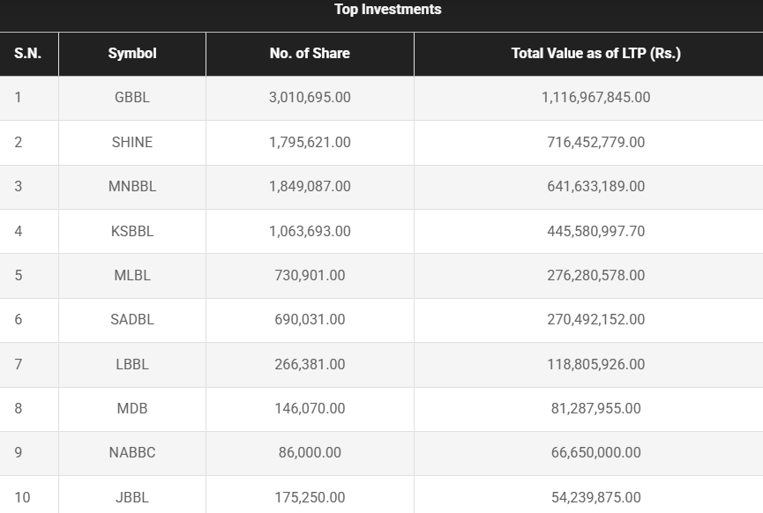
Task: Select the SADBL symbol
Action: pos(132,320)
